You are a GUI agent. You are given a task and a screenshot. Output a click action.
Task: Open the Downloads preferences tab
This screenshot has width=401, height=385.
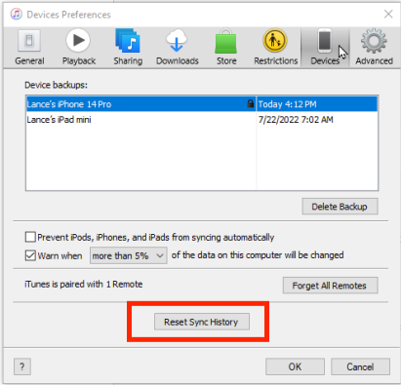pyautogui.click(x=178, y=48)
